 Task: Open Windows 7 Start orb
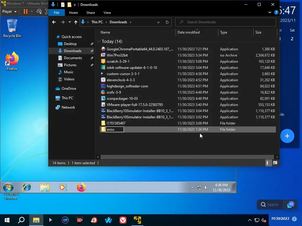click(x=8, y=187)
